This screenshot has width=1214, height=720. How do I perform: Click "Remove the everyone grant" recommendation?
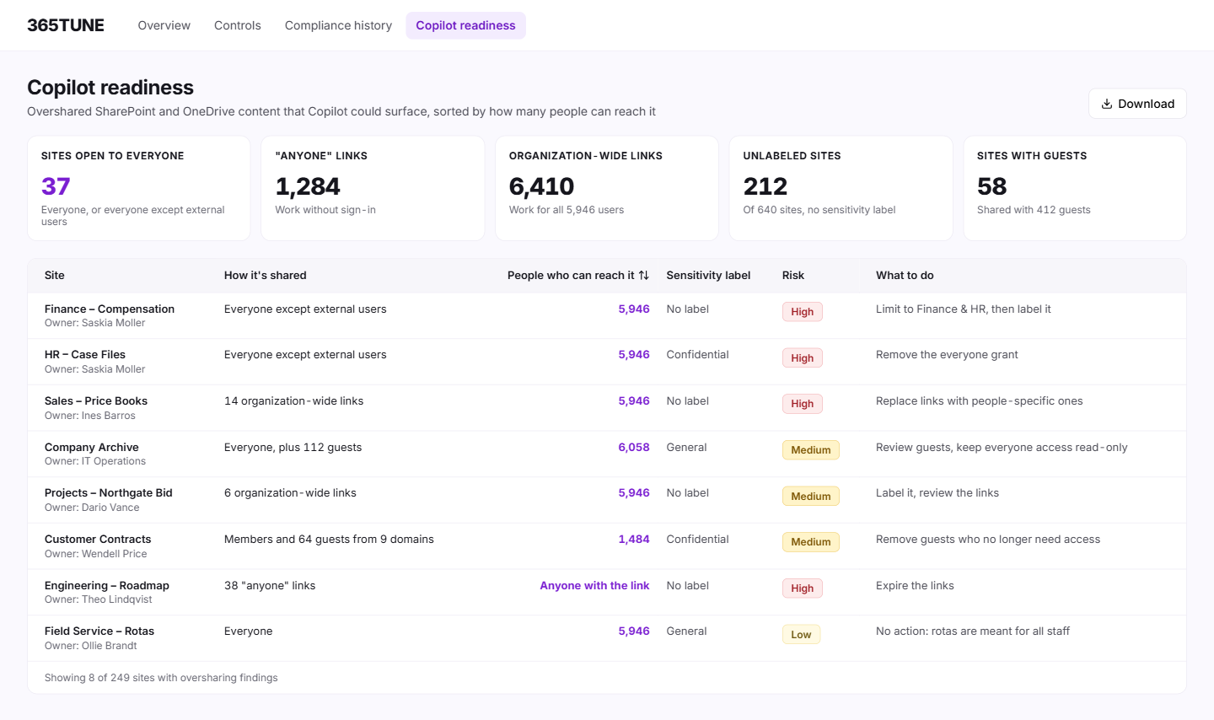pyautogui.click(x=947, y=355)
